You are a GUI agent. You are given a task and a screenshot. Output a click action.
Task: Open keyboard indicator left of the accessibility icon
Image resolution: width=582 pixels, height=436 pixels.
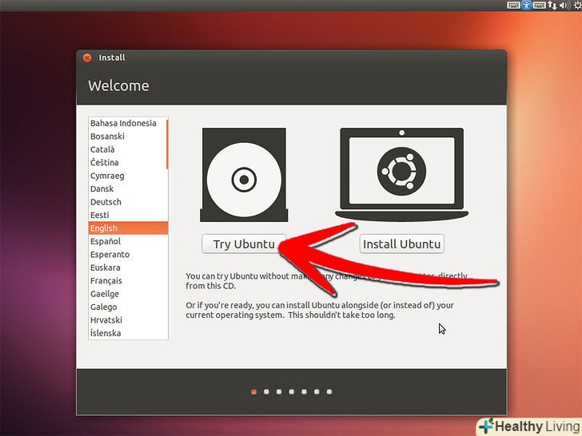(x=513, y=5)
